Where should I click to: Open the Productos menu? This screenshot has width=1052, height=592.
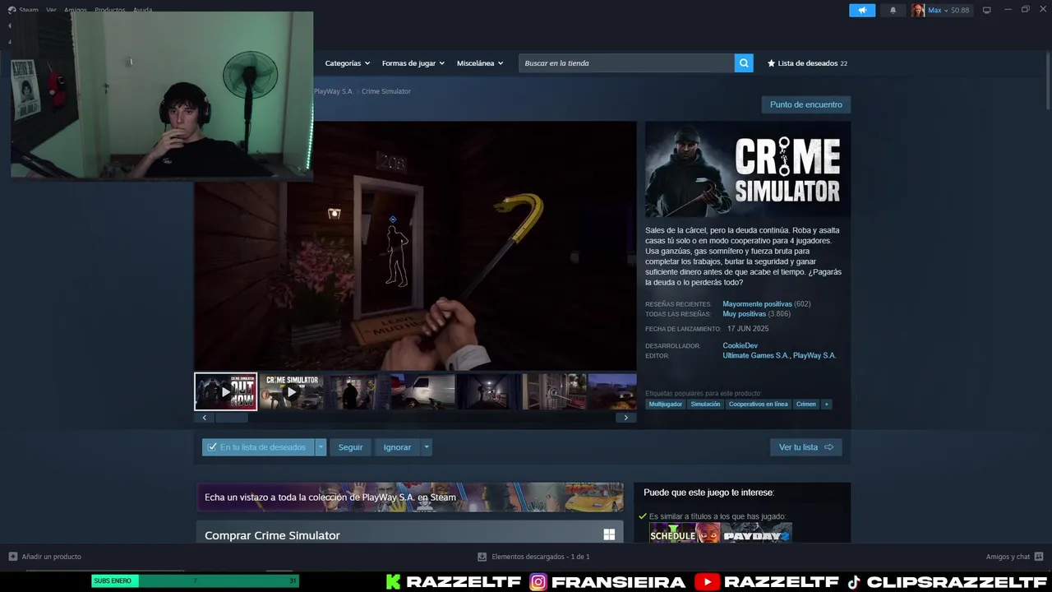coord(109,10)
